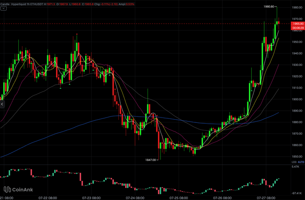This screenshot has width=305, height=200.
Task: Collapse the indicator legend chevron under Candle
Action: [4, 9]
